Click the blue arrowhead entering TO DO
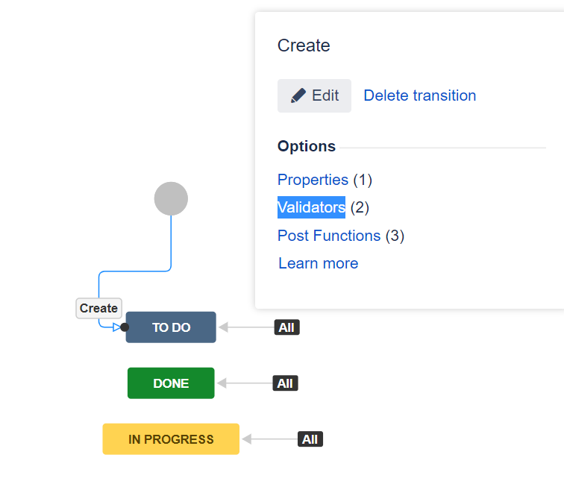Viewport: 564px width, 487px height. [x=116, y=327]
